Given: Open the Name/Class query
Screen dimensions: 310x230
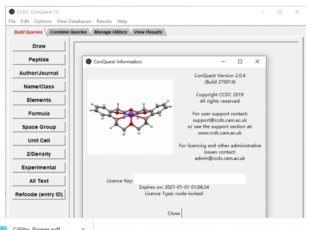Looking at the screenshot, I should click(x=39, y=87).
